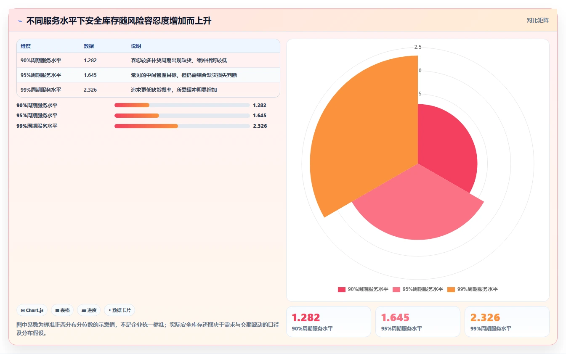Screen dimensions: 566x354
Task: Click the 99%周期服务水平 progress bar
Action: [x=182, y=126]
